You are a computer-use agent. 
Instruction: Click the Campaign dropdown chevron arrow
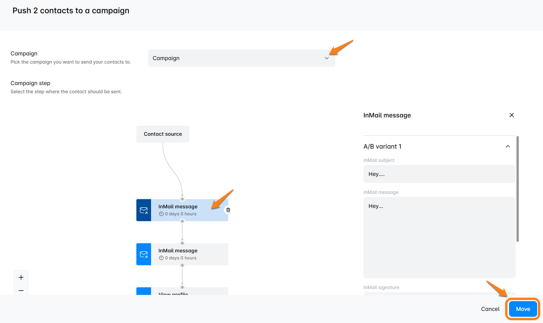[x=327, y=58]
